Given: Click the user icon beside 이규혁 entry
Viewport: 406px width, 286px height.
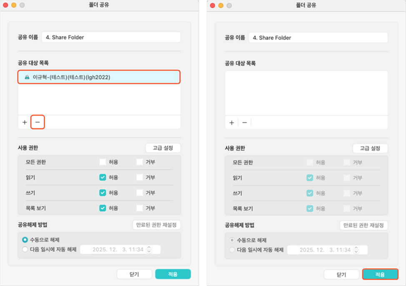Looking at the screenshot, I should tap(27, 77).
